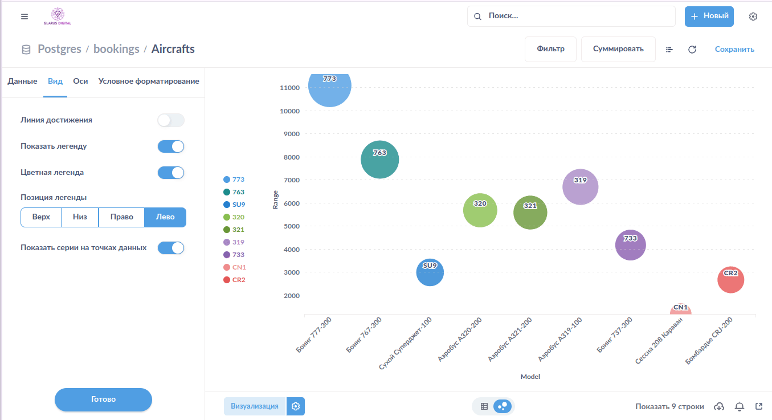
Task: Click the 773 legend color dot
Action: [227, 180]
